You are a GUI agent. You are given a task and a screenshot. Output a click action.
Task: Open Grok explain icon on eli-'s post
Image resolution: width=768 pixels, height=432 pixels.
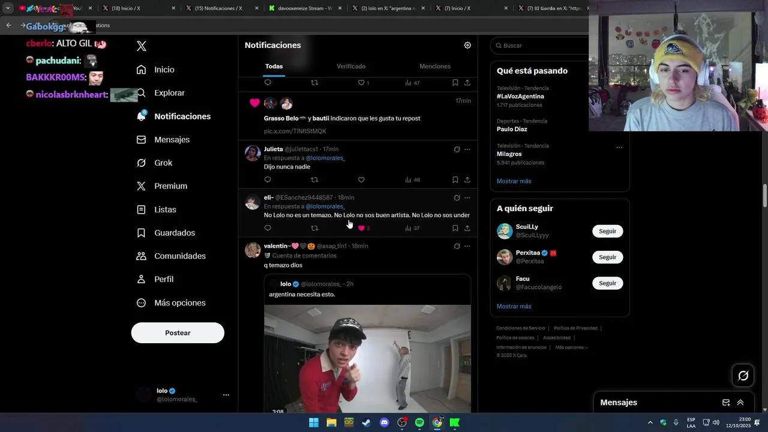457,198
